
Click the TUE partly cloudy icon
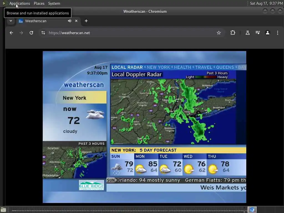165,169
